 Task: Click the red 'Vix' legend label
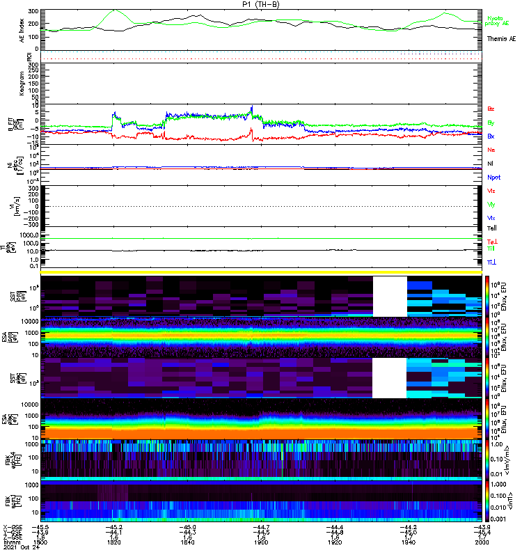tap(491, 191)
